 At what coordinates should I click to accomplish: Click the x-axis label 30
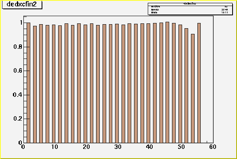pos(118,147)
